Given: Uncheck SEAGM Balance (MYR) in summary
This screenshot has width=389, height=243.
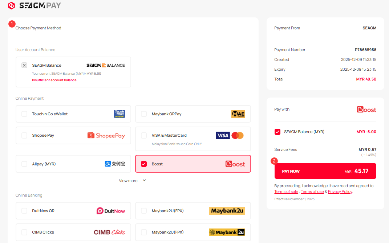Looking at the screenshot, I should point(277,132).
